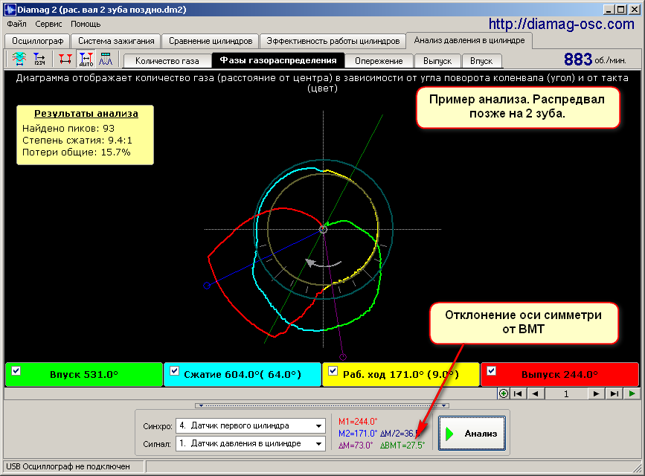Click the blue marker circle handle on diagram
This screenshot has width=645, height=476.
click(x=207, y=285)
